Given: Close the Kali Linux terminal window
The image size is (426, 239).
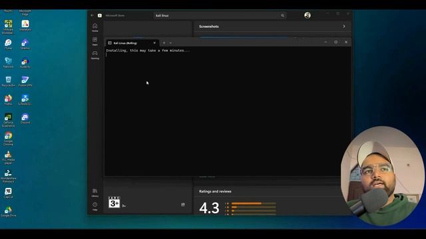Looking at the screenshot, I should [346, 42].
